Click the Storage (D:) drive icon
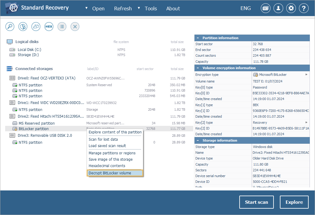This screenshot has width=315, height=215. (12, 55)
